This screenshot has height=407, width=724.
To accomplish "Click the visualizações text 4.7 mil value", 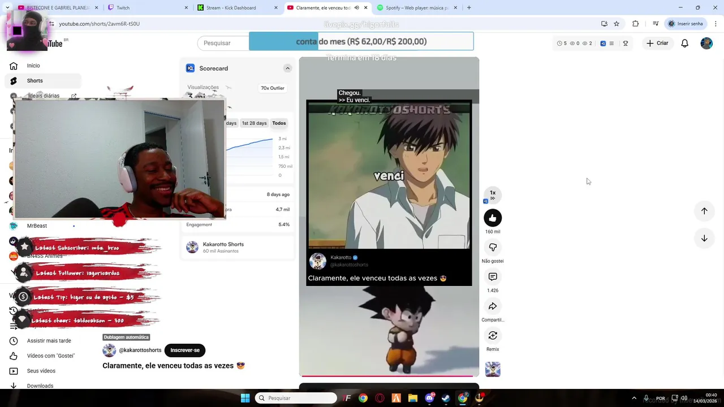I will pyautogui.click(x=282, y=210).
